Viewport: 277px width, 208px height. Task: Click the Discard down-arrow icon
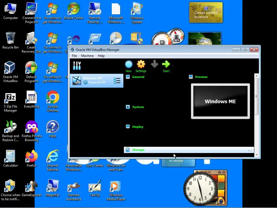pos(154,64)
